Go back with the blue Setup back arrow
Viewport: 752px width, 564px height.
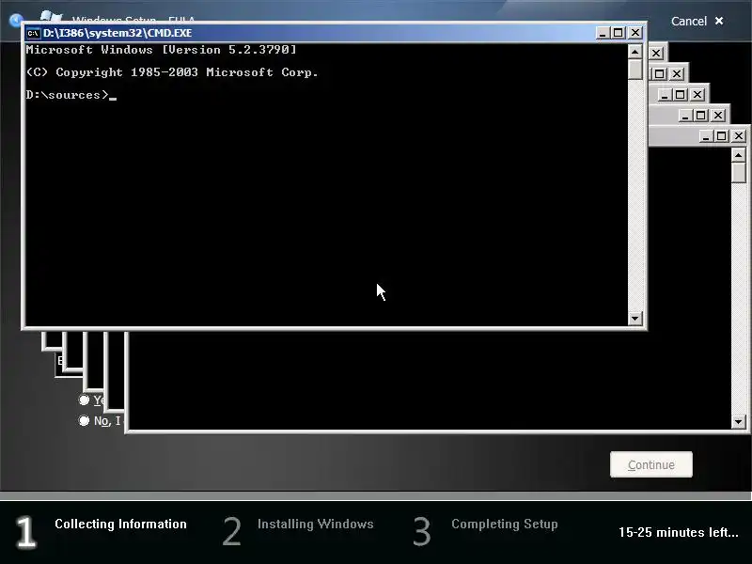(16, 20)
